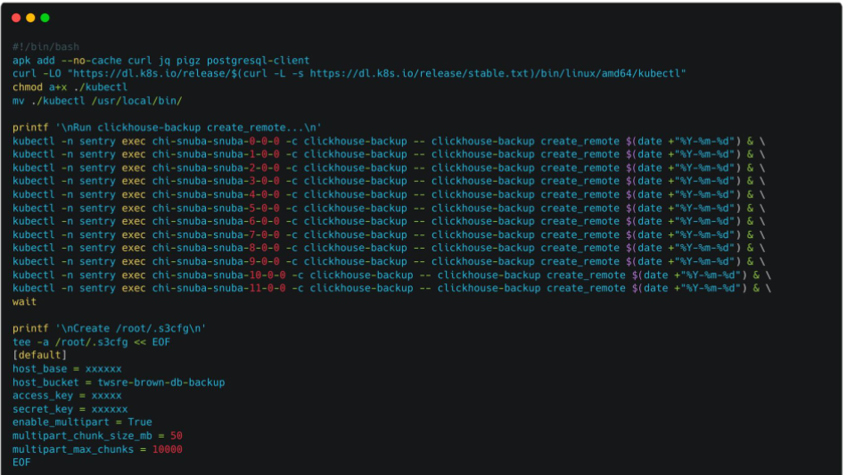Viewport: 847px width, 475px height.
Task: Click the closing 'EOF' line
Action: pyautogui.click(x=21, y=463)
